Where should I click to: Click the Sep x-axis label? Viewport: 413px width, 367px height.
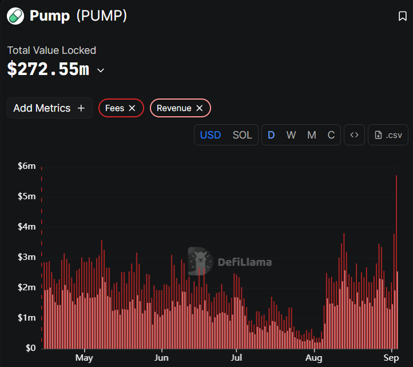pyautogui.click(x=391, y=358)
